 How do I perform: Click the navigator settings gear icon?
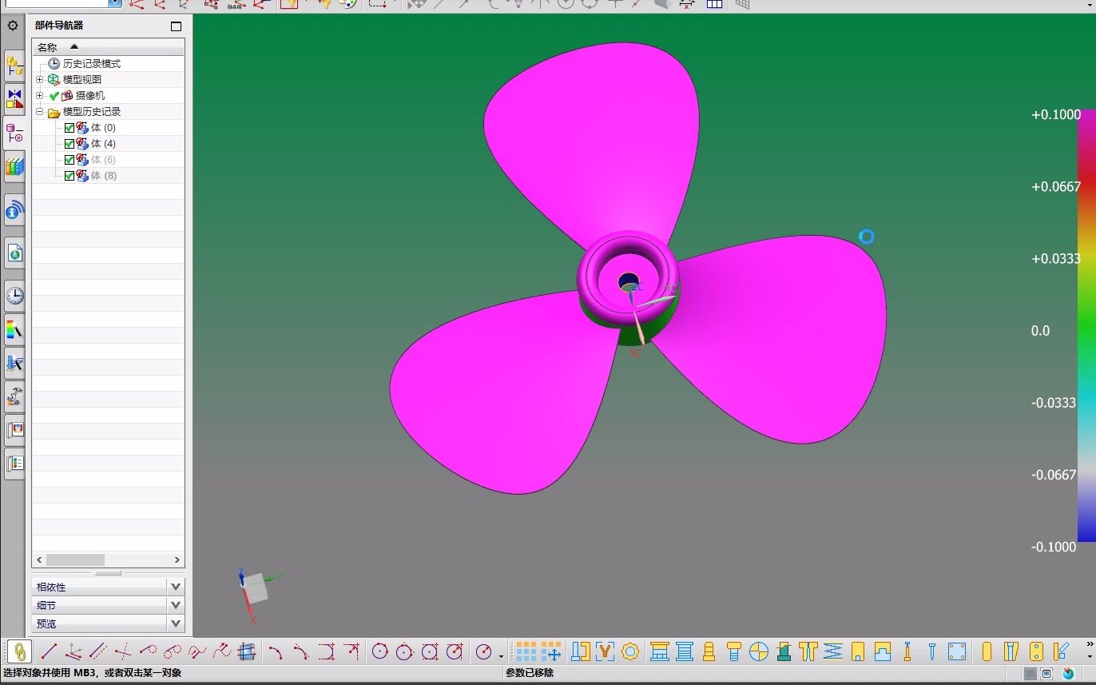click(x=13, y=26)
